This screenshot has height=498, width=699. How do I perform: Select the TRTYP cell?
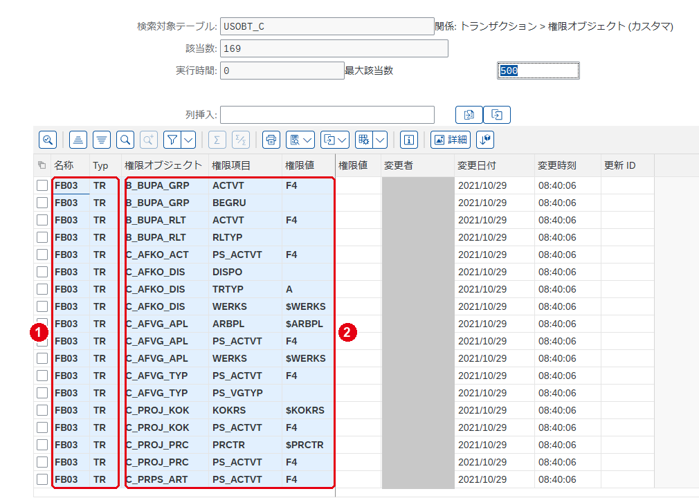[245, 289]
